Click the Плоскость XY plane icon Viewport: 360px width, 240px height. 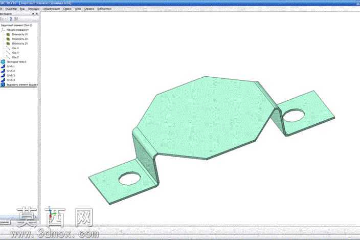(8, 34)
